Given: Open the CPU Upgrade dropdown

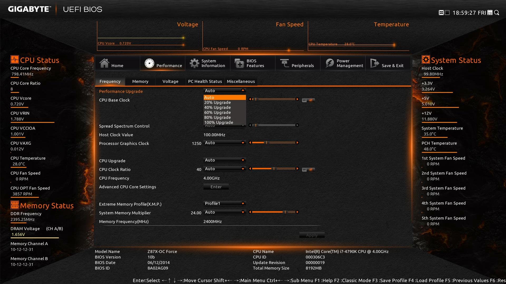Looking at the screenshot, I should tap(225, 160).
